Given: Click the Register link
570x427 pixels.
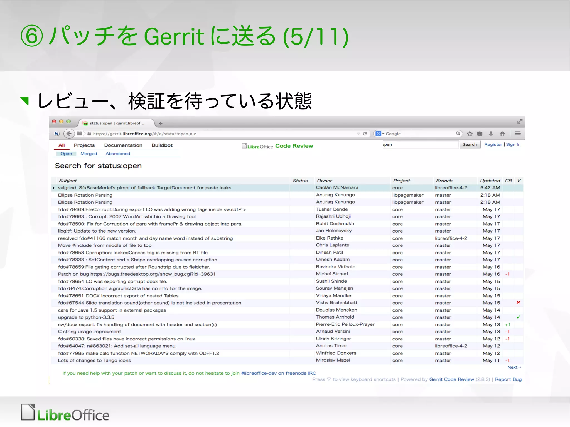Looking at the screenshot, I should pos(493,144).
